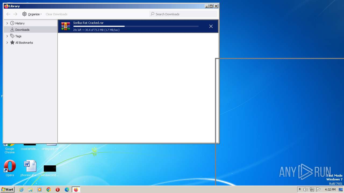Focus the Search Downloads field
Screen dimensions: 344x193
click(183, 14)
